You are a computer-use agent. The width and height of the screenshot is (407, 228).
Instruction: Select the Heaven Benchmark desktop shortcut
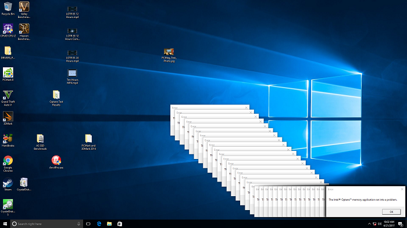point(24,32)
